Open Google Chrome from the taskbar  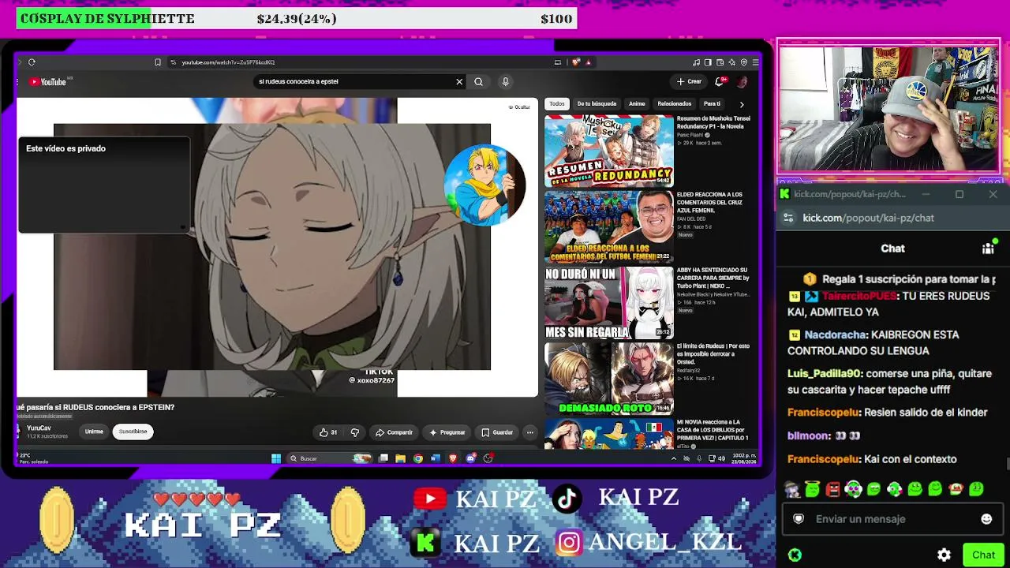click(x=418, y=458)
